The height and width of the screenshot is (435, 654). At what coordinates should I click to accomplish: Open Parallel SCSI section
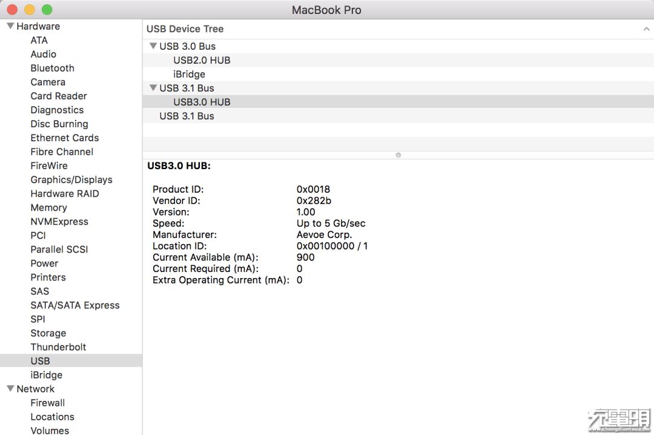[x=59, y=249]
